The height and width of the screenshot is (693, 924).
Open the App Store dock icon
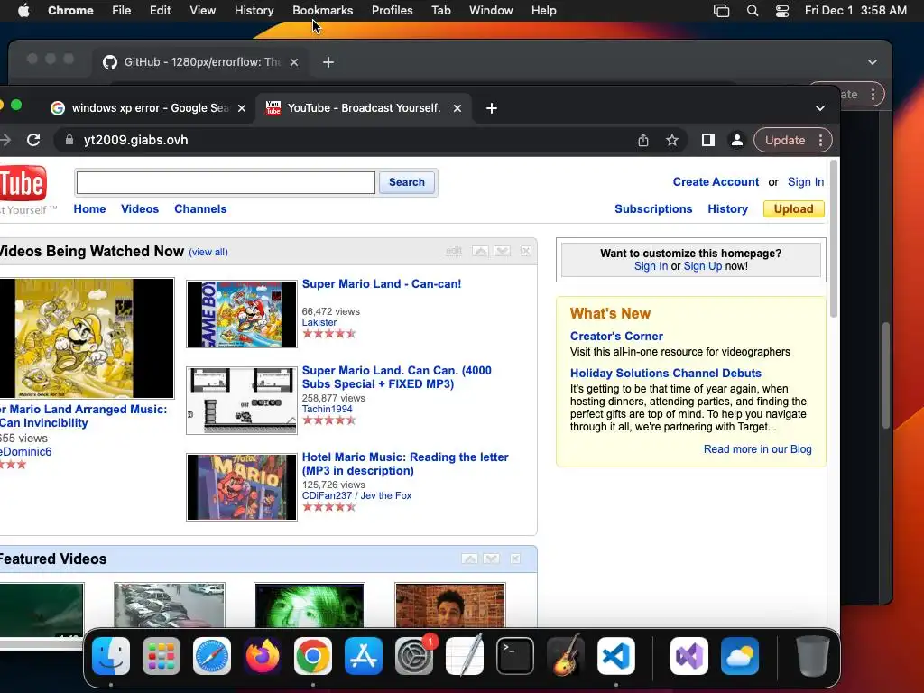point(364,656)
